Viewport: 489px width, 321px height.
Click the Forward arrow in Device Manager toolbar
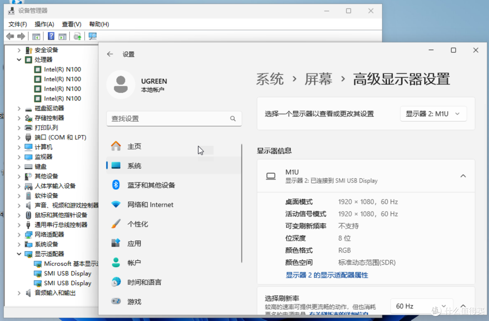(21, 36)
